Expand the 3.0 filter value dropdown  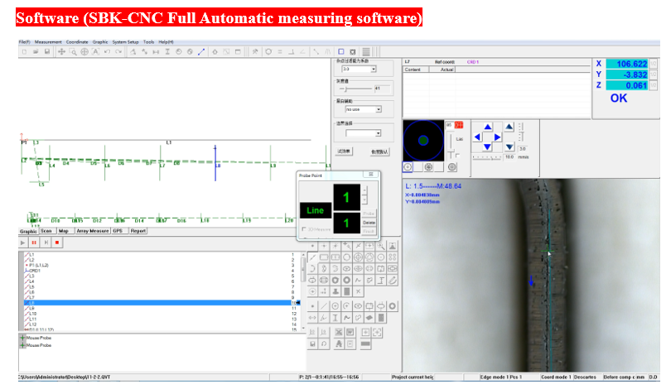(373, 70)
